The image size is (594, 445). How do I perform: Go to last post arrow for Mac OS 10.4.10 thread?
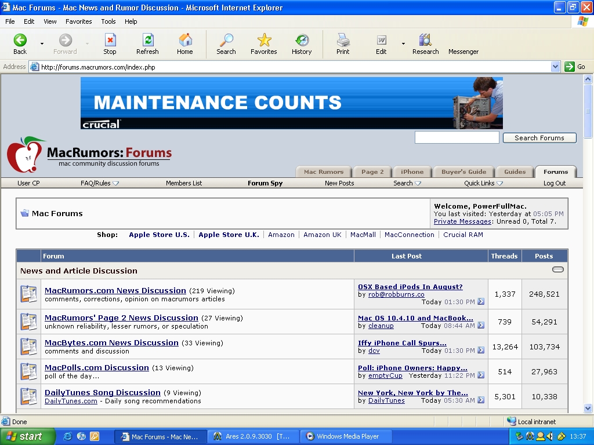pos(481,326)
